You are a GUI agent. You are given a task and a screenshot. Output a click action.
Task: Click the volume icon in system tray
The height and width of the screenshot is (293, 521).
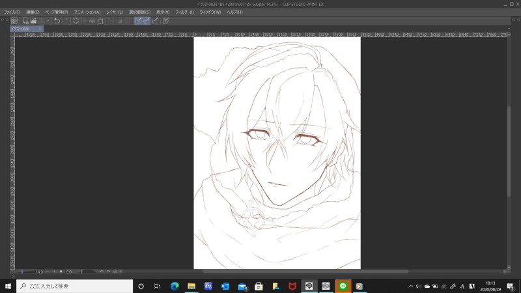point(419,286)
